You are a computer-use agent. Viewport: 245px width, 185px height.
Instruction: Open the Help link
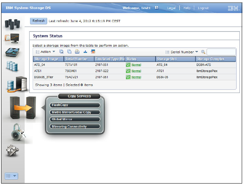187,8
